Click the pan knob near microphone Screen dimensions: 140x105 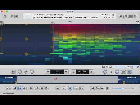point(32,72)
